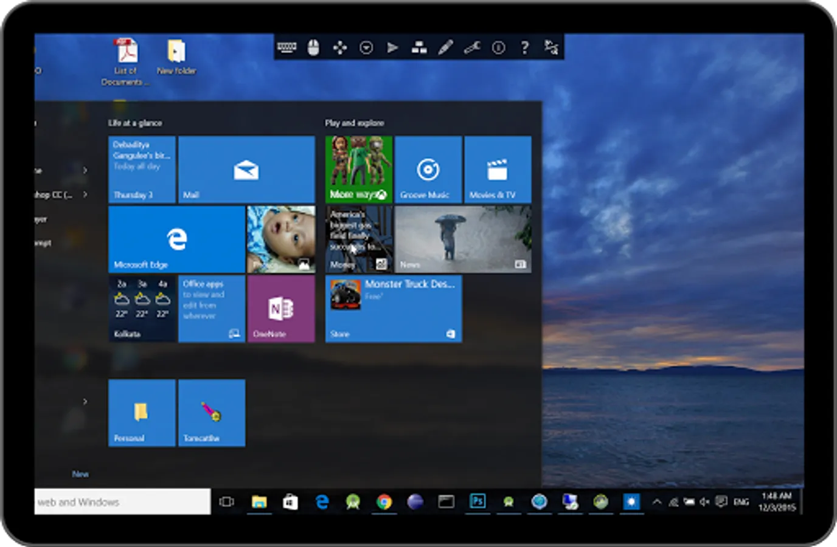Viewport: 837px width, 547px height.
Task: Open Photoshop from the taskbar
Action: (x=478, y=501)
